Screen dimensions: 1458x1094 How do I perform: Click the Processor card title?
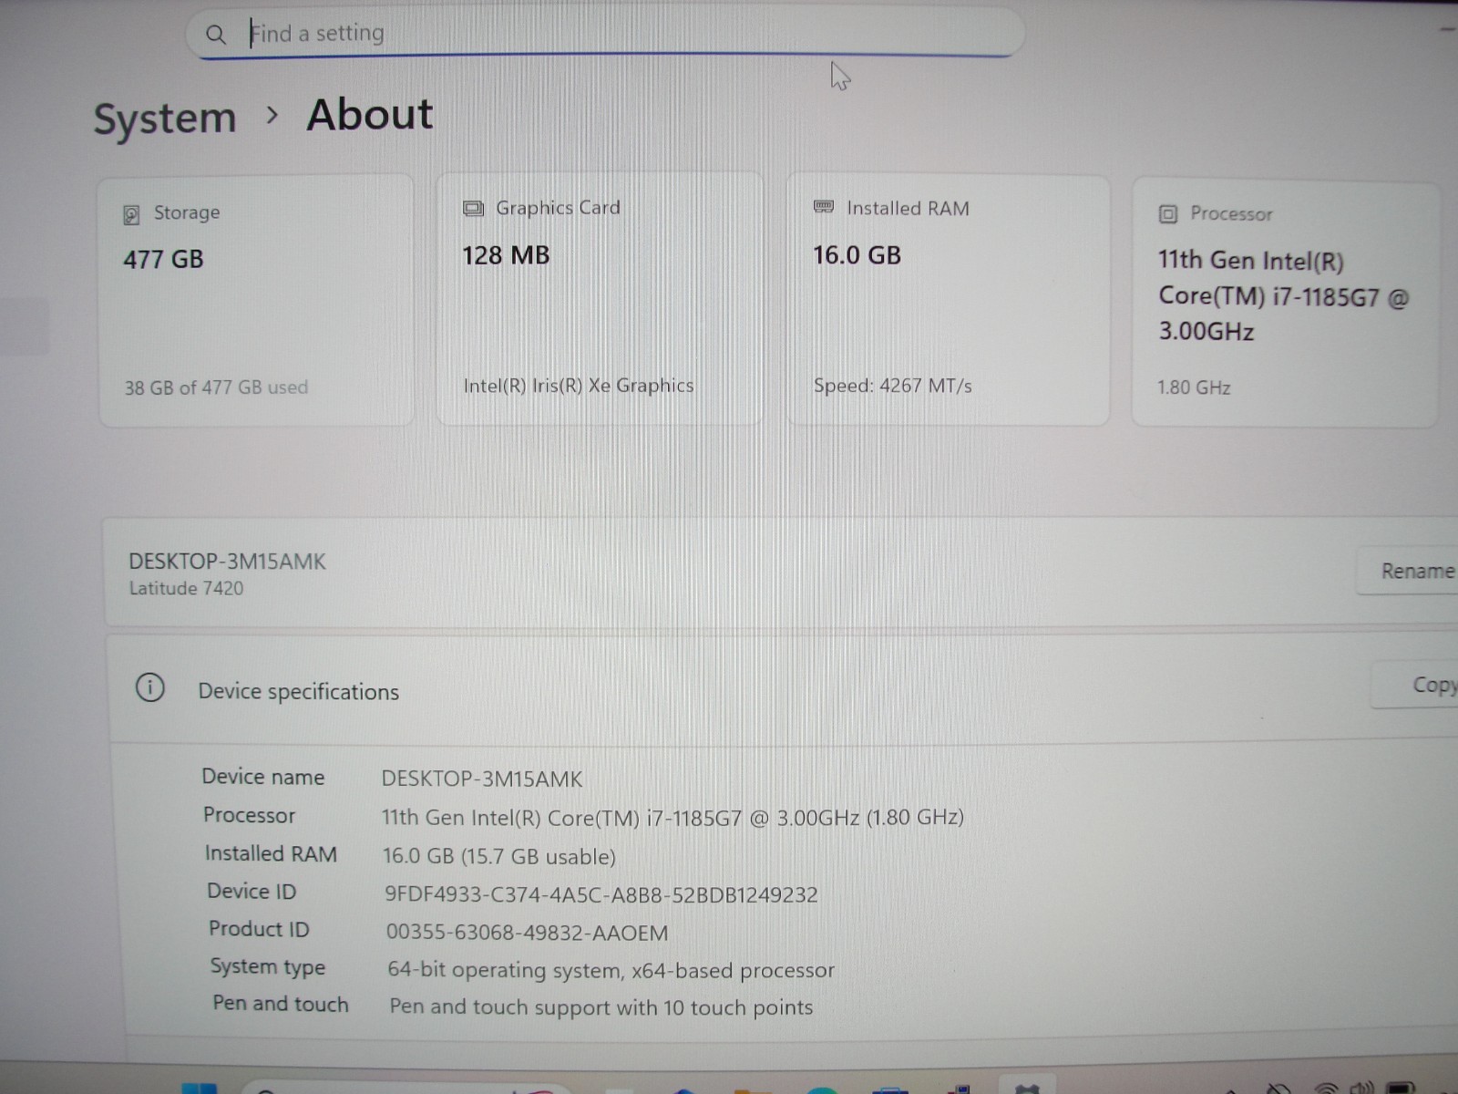[1231, 213]
